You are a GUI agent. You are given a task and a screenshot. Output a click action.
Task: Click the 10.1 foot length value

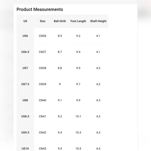pyautogui.click(x=78, y=116)
